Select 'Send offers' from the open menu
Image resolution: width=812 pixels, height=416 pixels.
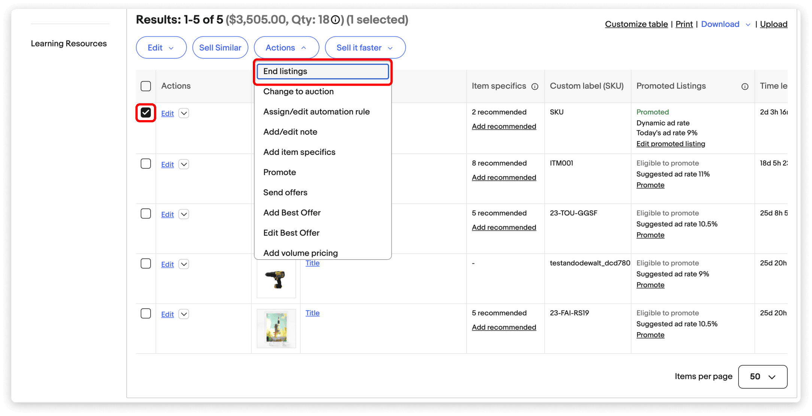(x=285, y=192)
